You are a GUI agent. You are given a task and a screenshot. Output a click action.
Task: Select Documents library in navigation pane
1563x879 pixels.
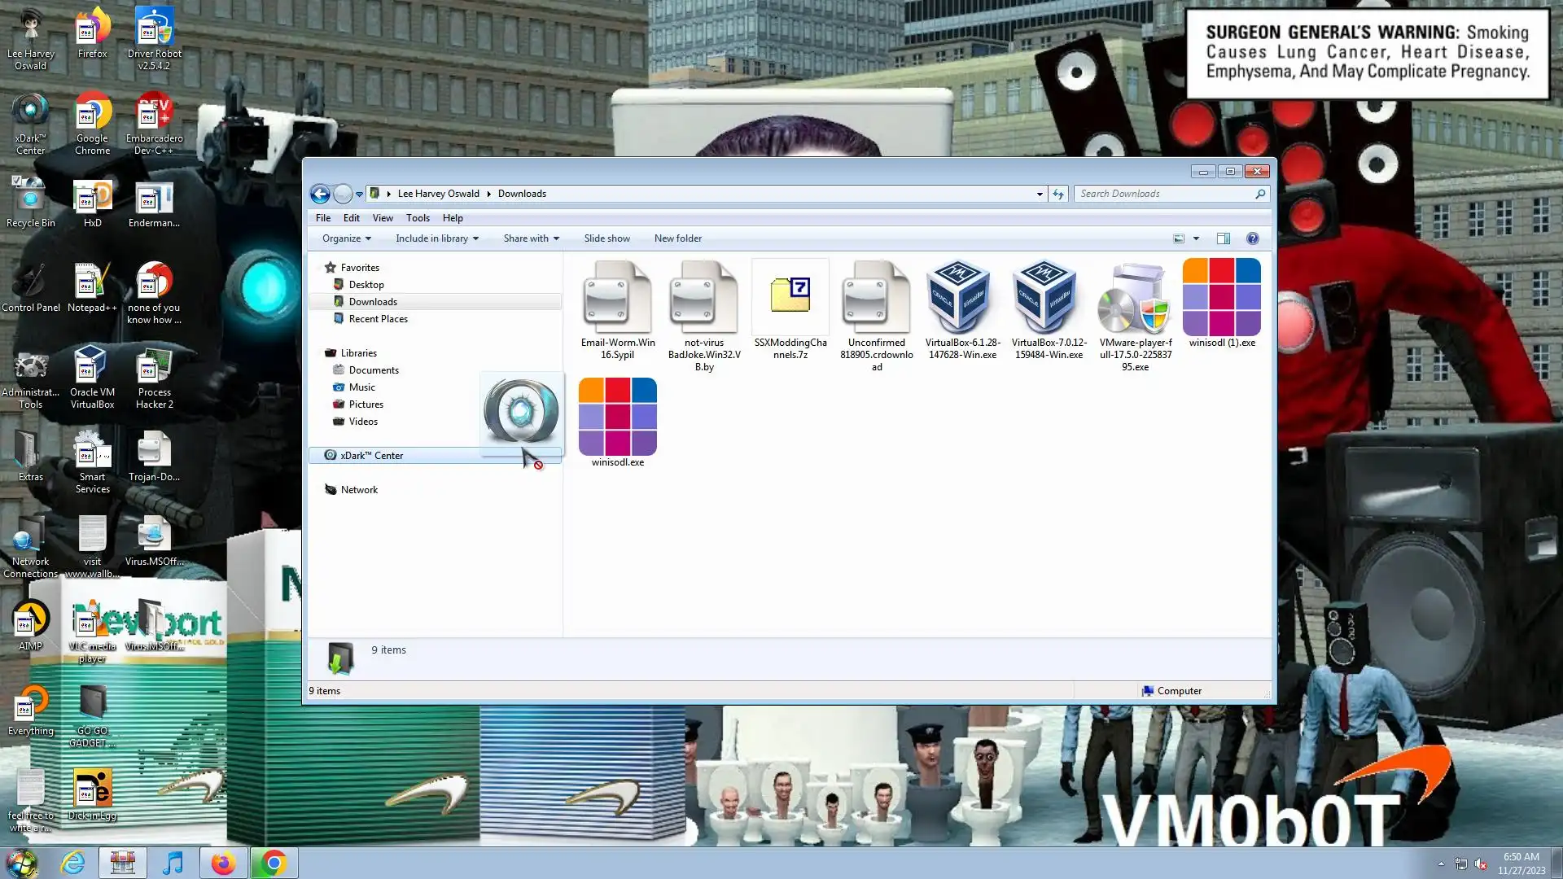pos(374,370)
